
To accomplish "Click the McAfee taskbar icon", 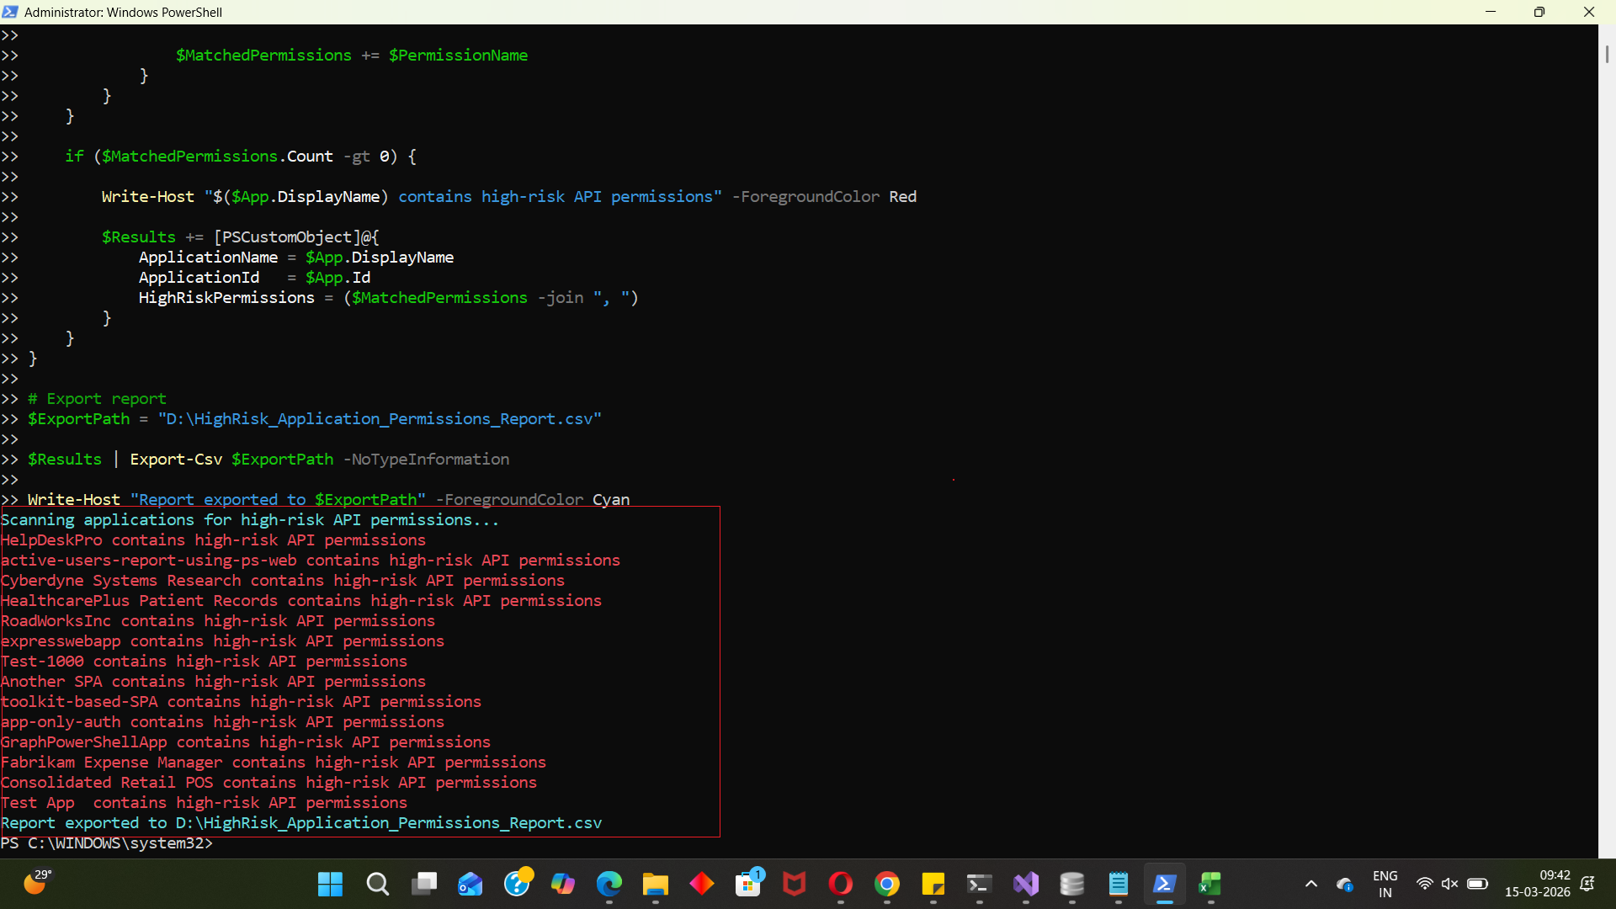I will click(794, 884).
